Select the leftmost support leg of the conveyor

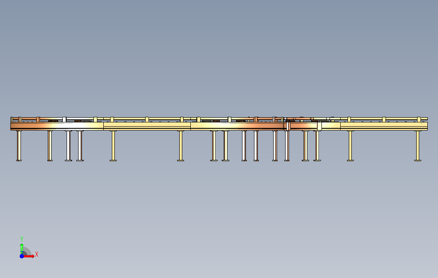click(x=19, y=146)
